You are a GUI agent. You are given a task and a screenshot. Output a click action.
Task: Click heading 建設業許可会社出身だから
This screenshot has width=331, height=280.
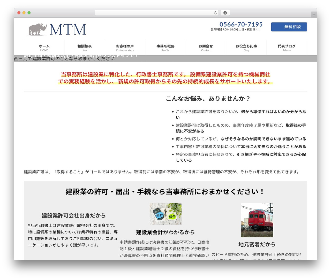coord(74,215)
